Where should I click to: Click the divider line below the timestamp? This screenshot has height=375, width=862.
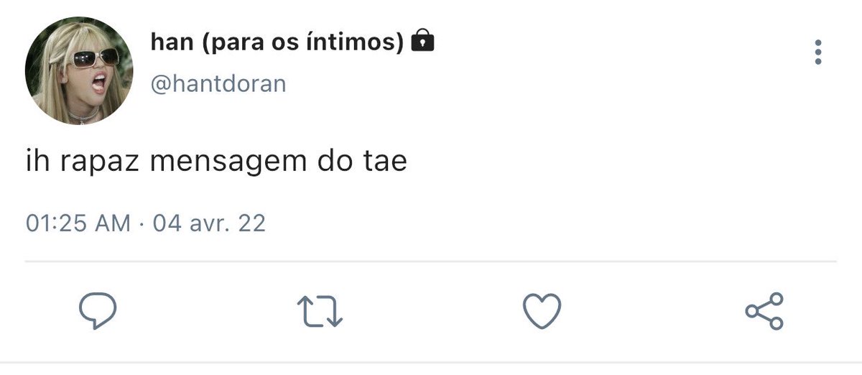(x=431, y=261)
